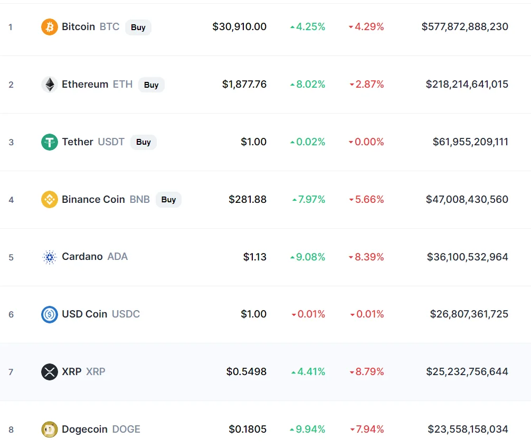Click the yellow Binance Coin logo icon
531x448 pixels.
pyautogui.click(x=50, y=200)
